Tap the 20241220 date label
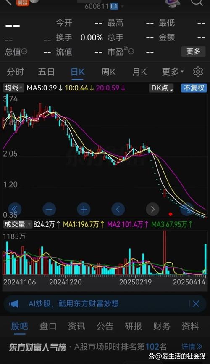 point(66,282)
